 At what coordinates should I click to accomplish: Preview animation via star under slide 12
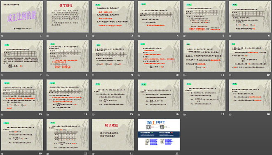(x=230, y=75)
